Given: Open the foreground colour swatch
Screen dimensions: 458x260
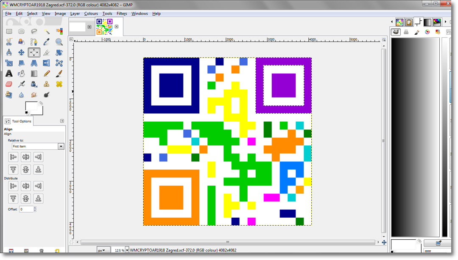Looking at the screenshot, I should pos(31,105).
